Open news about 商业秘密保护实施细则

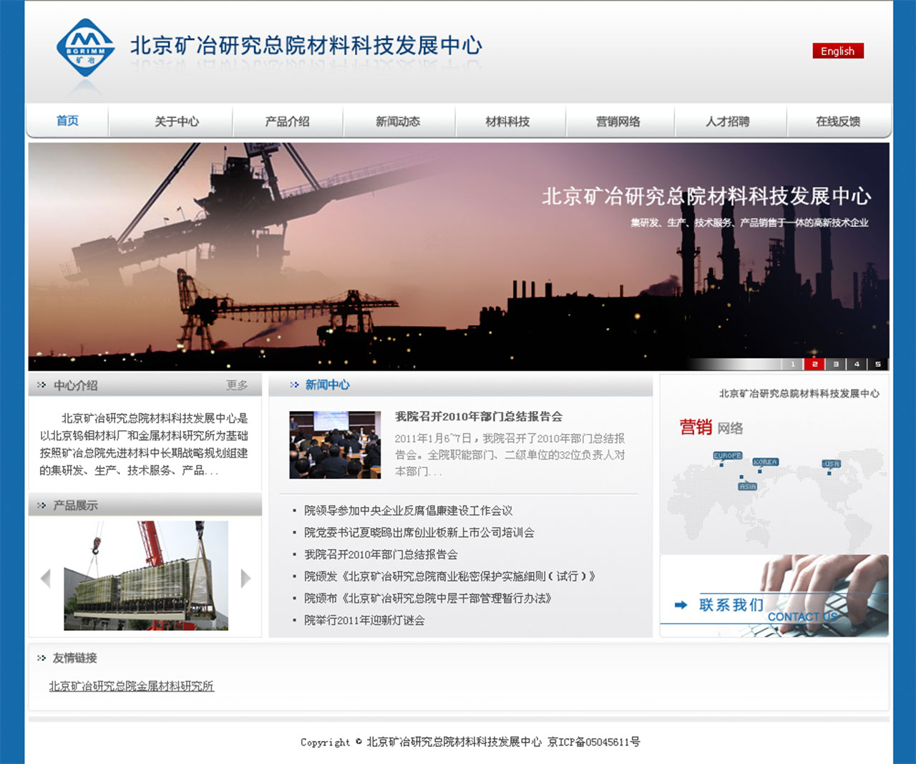[449, 576]
